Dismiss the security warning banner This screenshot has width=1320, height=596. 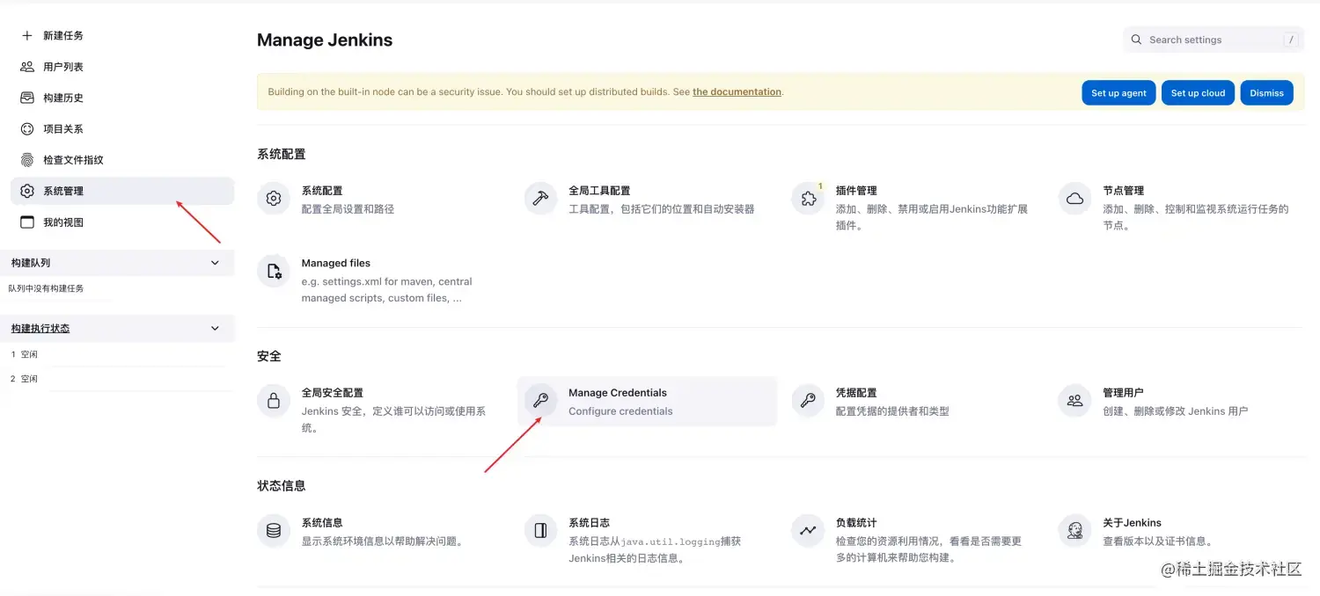pos(1266,92)
